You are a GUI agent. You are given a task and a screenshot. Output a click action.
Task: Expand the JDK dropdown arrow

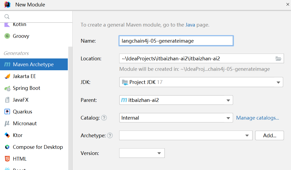click(x=278, y=82)
